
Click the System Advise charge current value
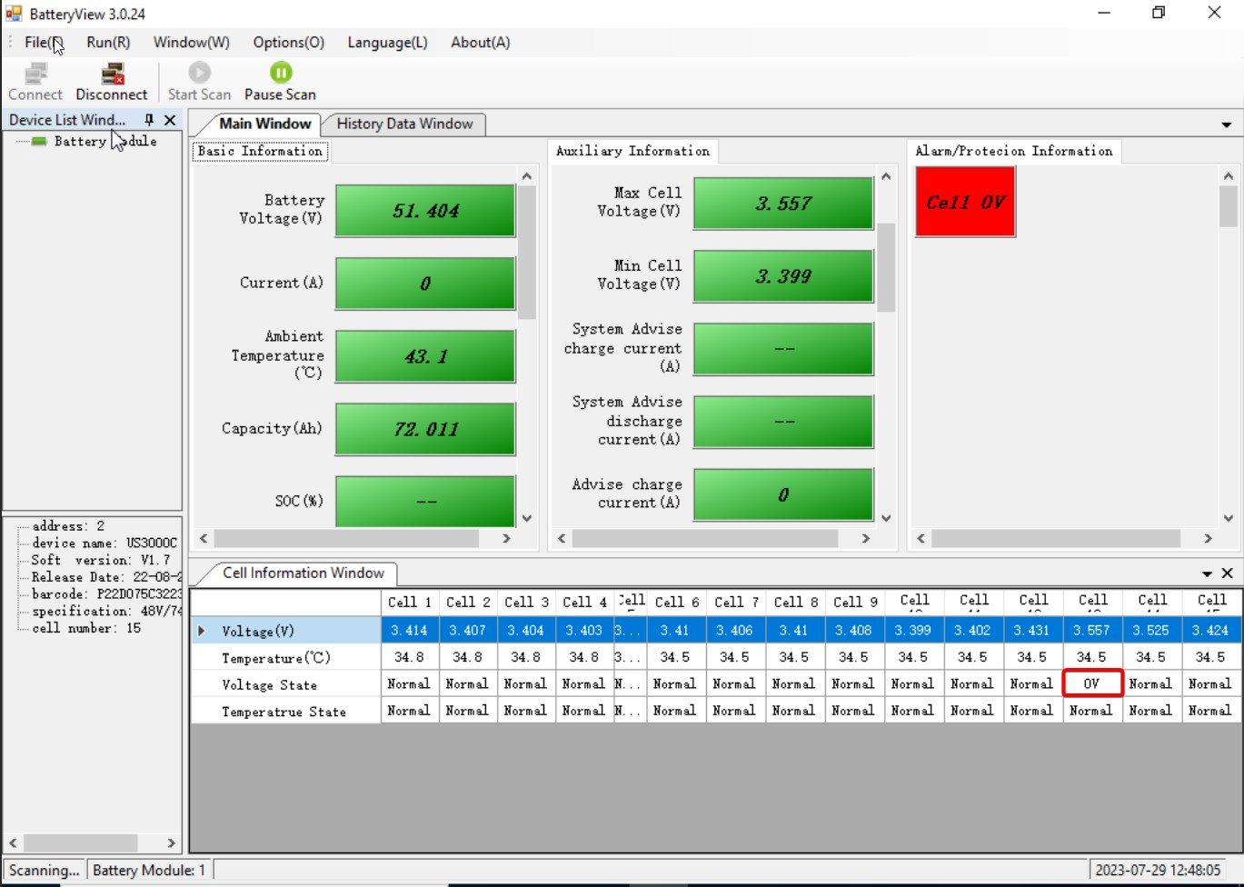coord(783,349)
